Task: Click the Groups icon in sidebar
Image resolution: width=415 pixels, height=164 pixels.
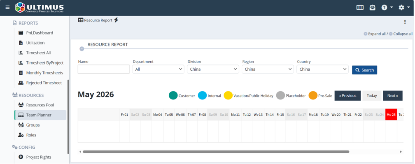Action: [x=21, y=125]
